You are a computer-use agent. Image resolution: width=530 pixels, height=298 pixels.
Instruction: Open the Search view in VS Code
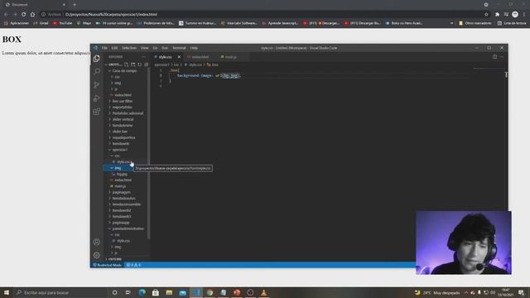click(97, 71)
